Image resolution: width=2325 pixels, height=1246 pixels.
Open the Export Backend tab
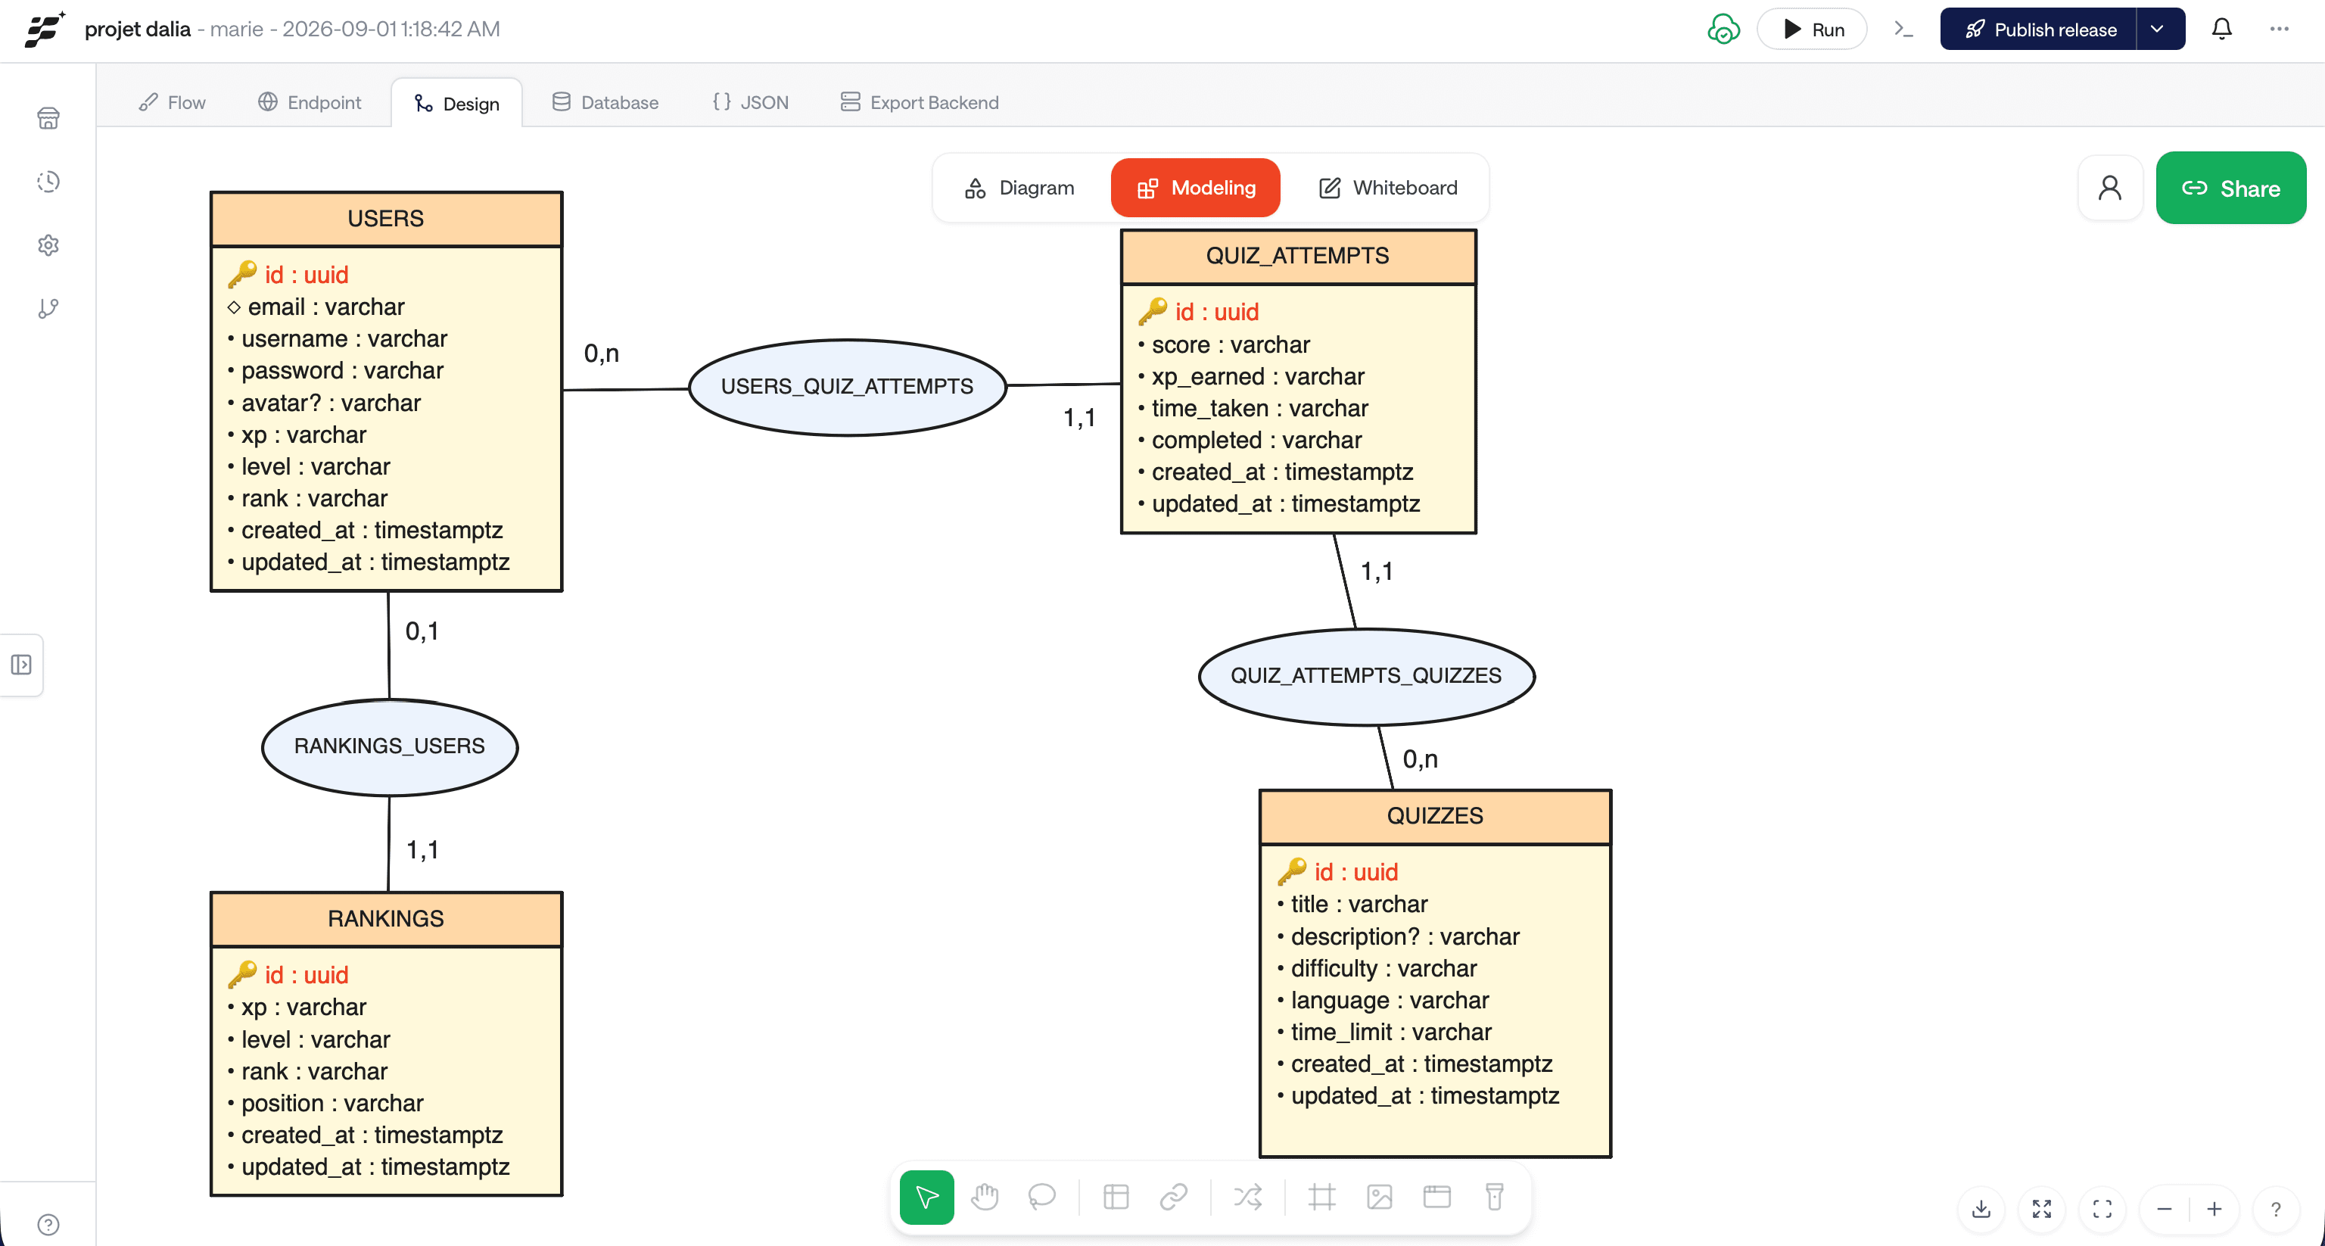[920, 102]
